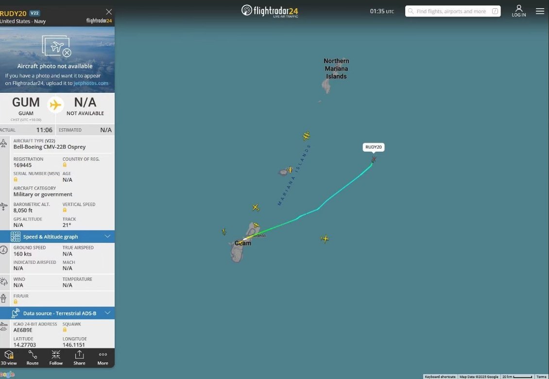Select the yellow plane east of Guam
This screenshot has height=379, width=549.
pyautogui.click(x=325, y=239)
